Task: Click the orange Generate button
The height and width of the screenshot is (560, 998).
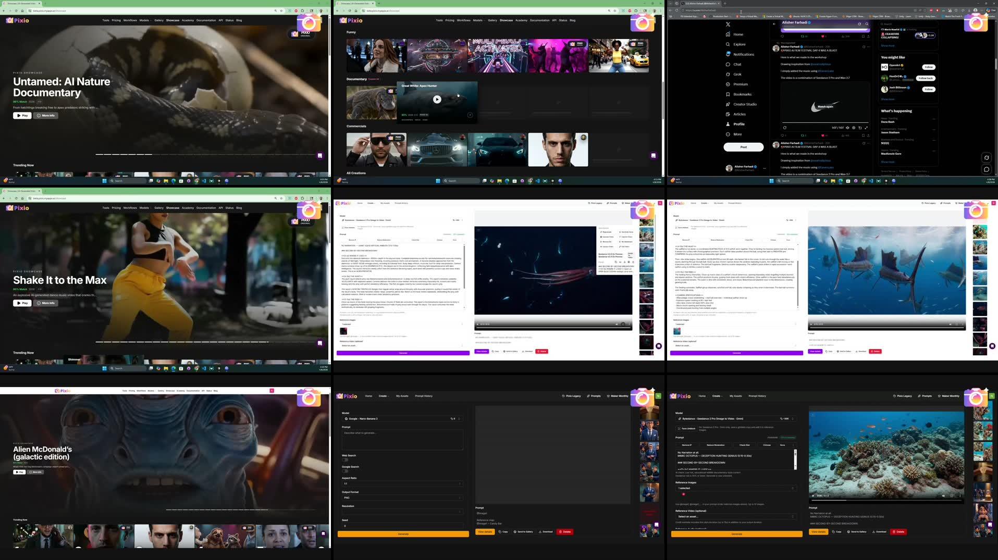Action: [x=403, y=533]
